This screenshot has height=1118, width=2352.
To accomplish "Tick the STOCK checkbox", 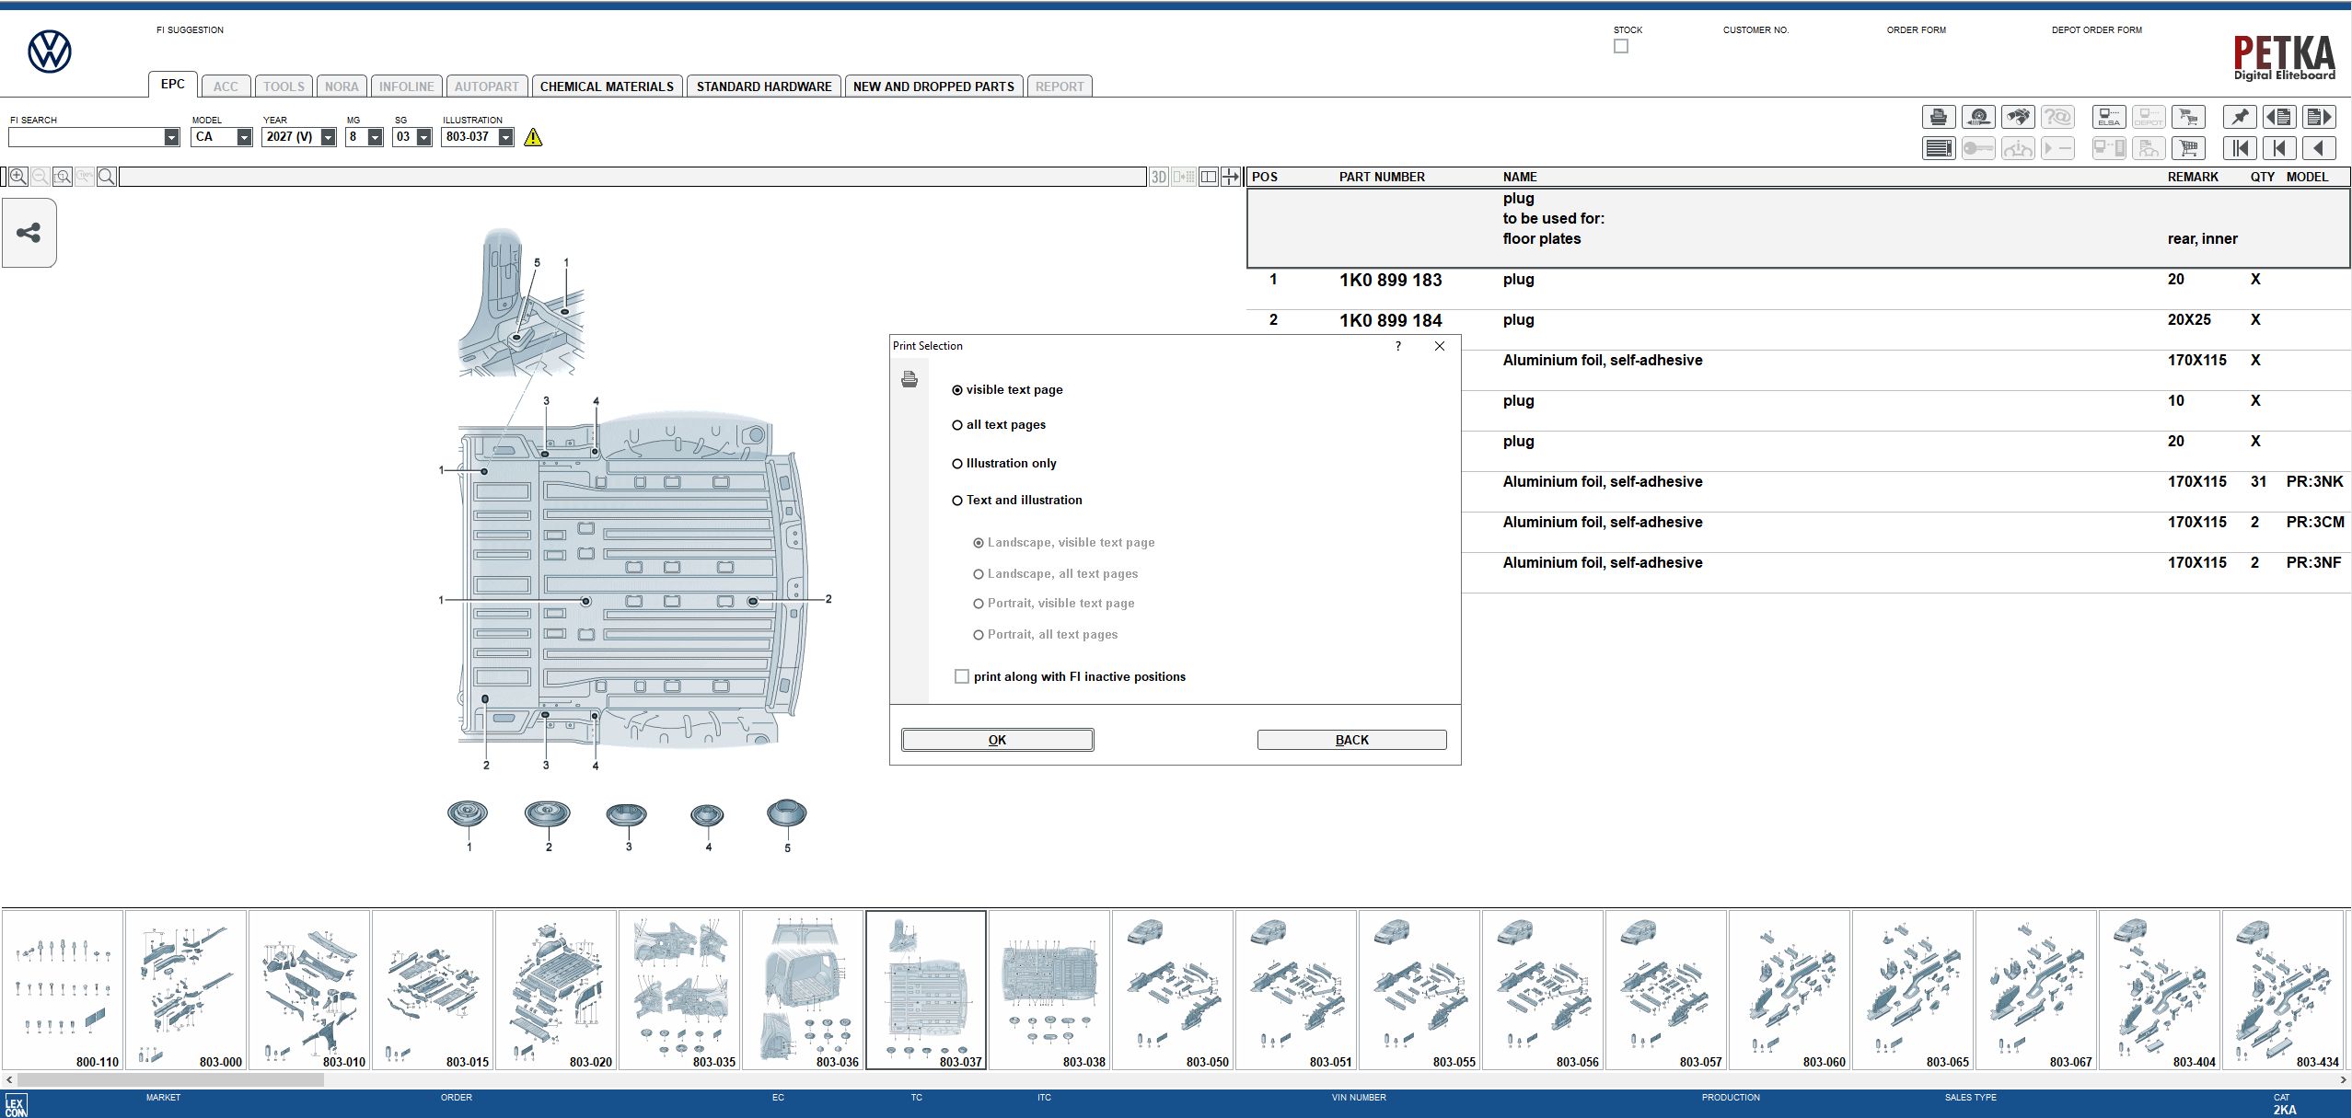I will pos(1621,46).
